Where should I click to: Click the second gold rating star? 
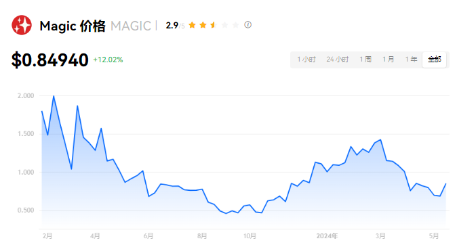pyautogui.click(x=203, y=25)
